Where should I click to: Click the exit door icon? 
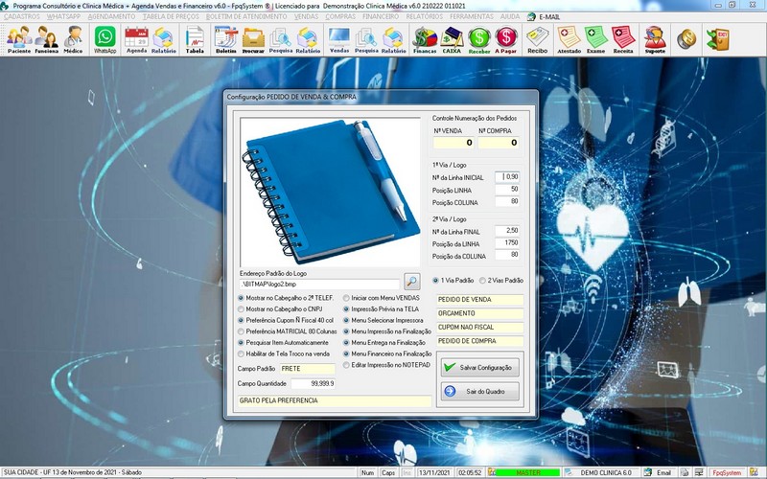717,39
